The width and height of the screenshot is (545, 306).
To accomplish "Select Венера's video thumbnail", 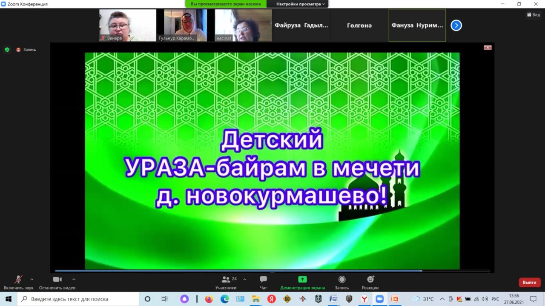I will [128, 25].
